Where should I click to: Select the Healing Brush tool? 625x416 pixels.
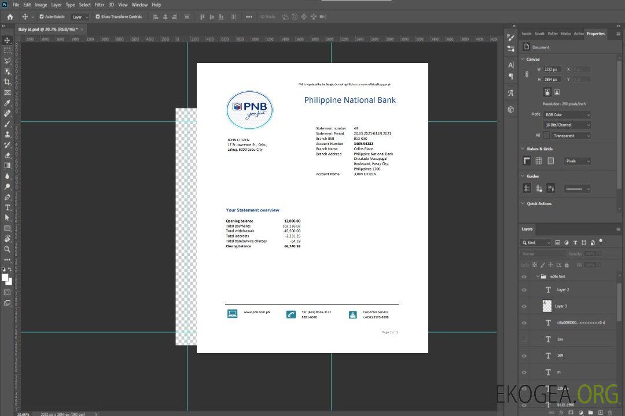pos(7,113)
